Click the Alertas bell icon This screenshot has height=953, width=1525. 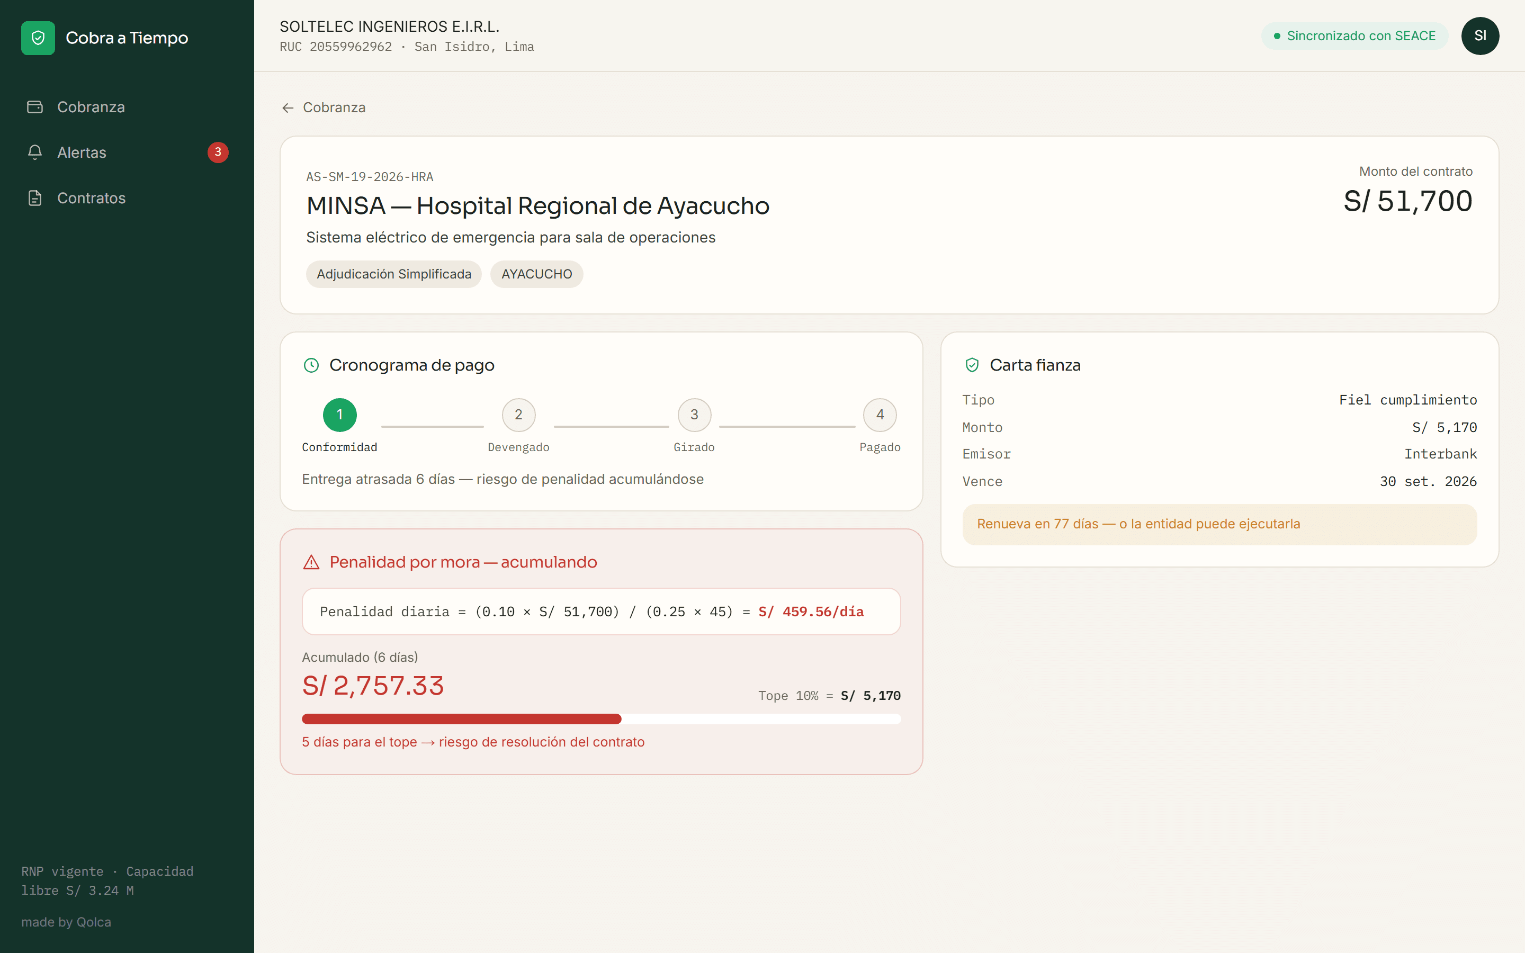click(x=34, y=152)
